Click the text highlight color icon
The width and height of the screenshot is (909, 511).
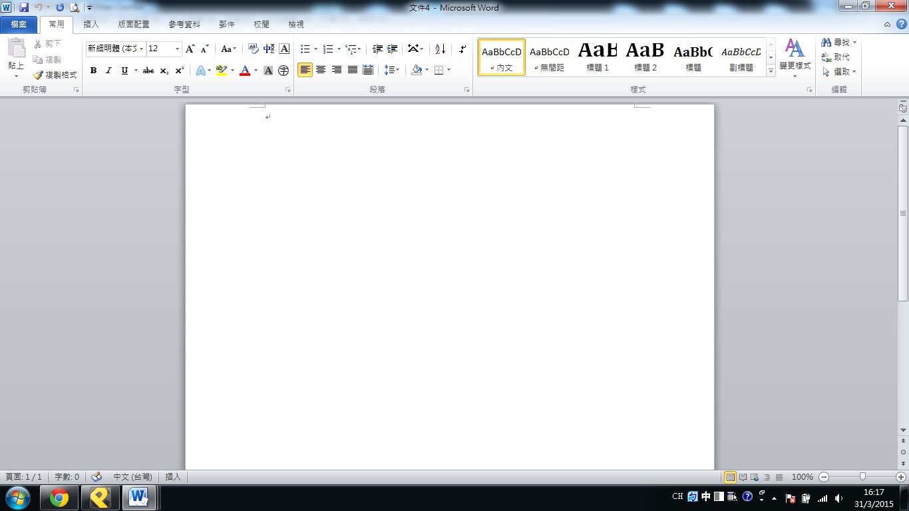222,70
